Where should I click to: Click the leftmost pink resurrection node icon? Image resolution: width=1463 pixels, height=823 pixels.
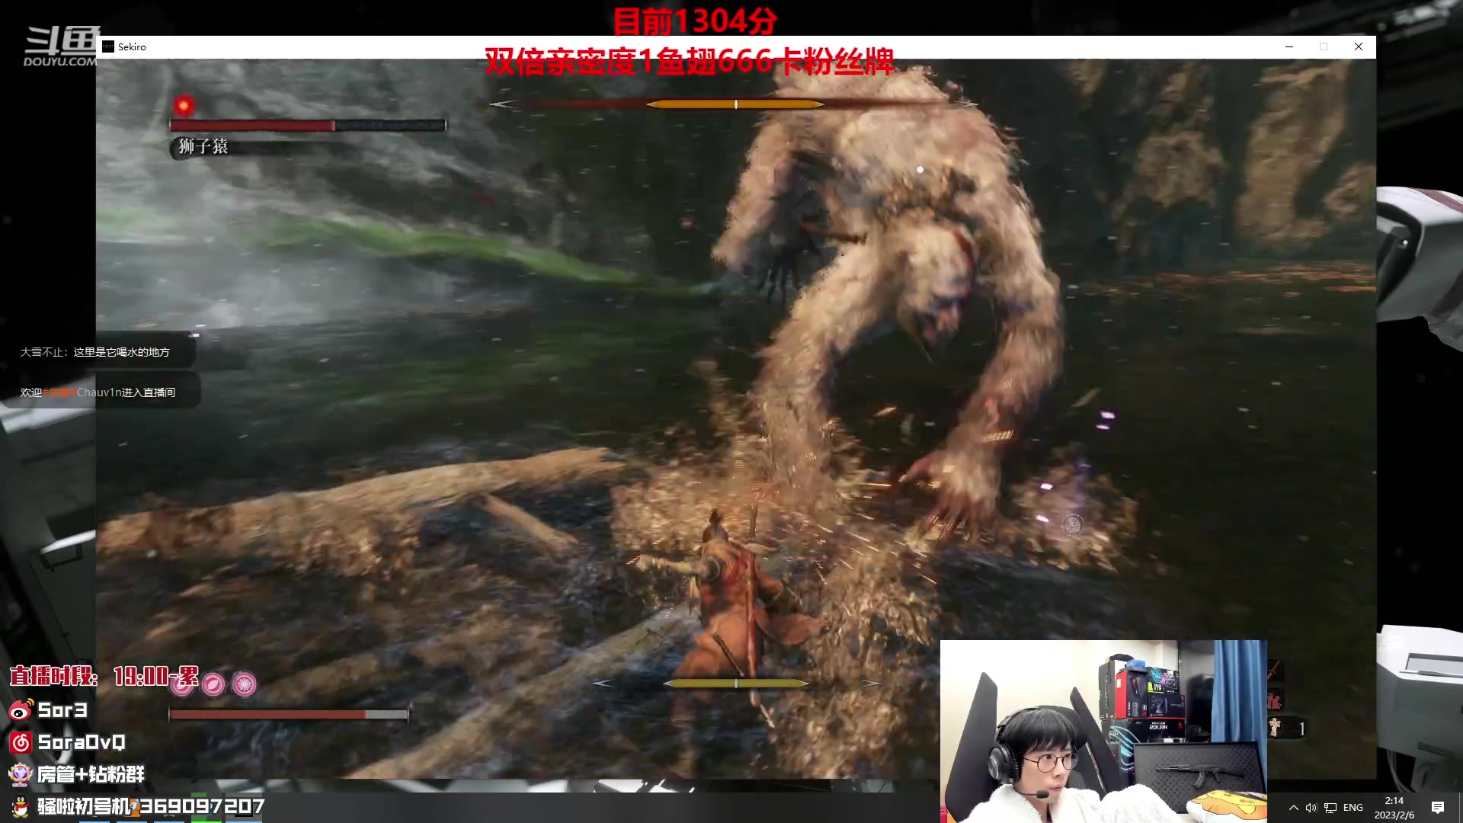click(183, 684)
